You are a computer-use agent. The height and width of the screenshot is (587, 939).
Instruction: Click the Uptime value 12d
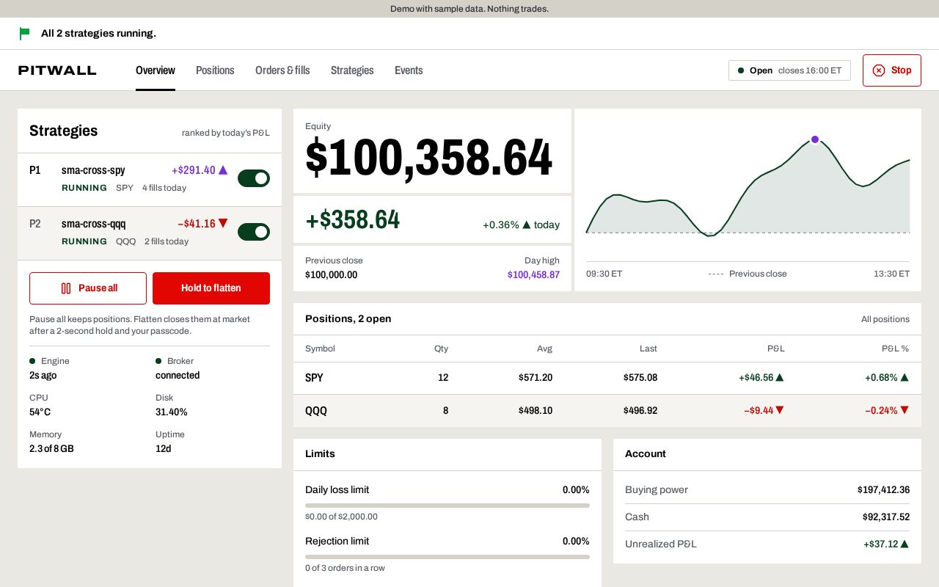click(163, 449)
